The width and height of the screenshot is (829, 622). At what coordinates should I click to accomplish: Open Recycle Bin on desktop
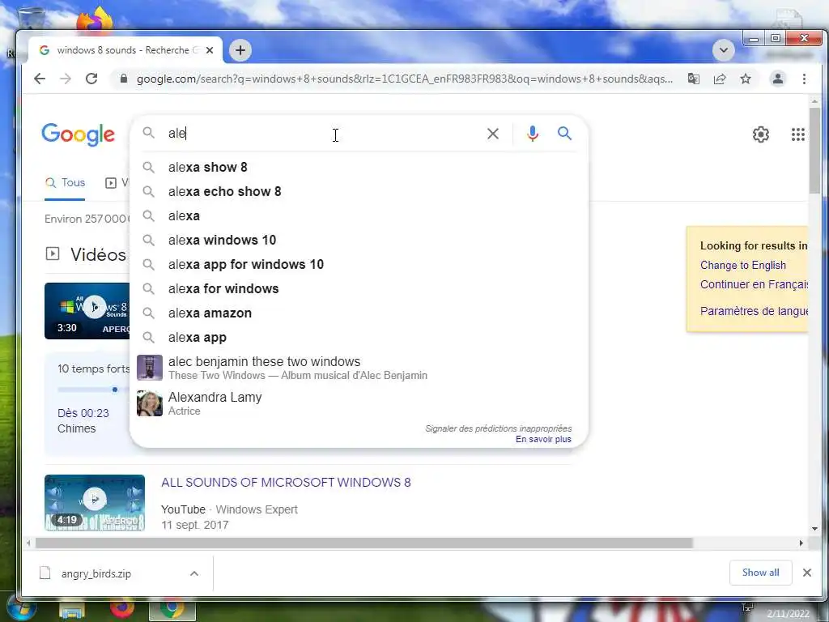point(32,19)
